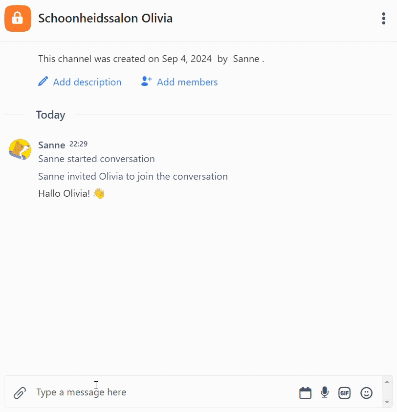This screenshot has width=397, height=412.
Task: Click the pencil icon beside Add description
Action: (x=43, y=82)
